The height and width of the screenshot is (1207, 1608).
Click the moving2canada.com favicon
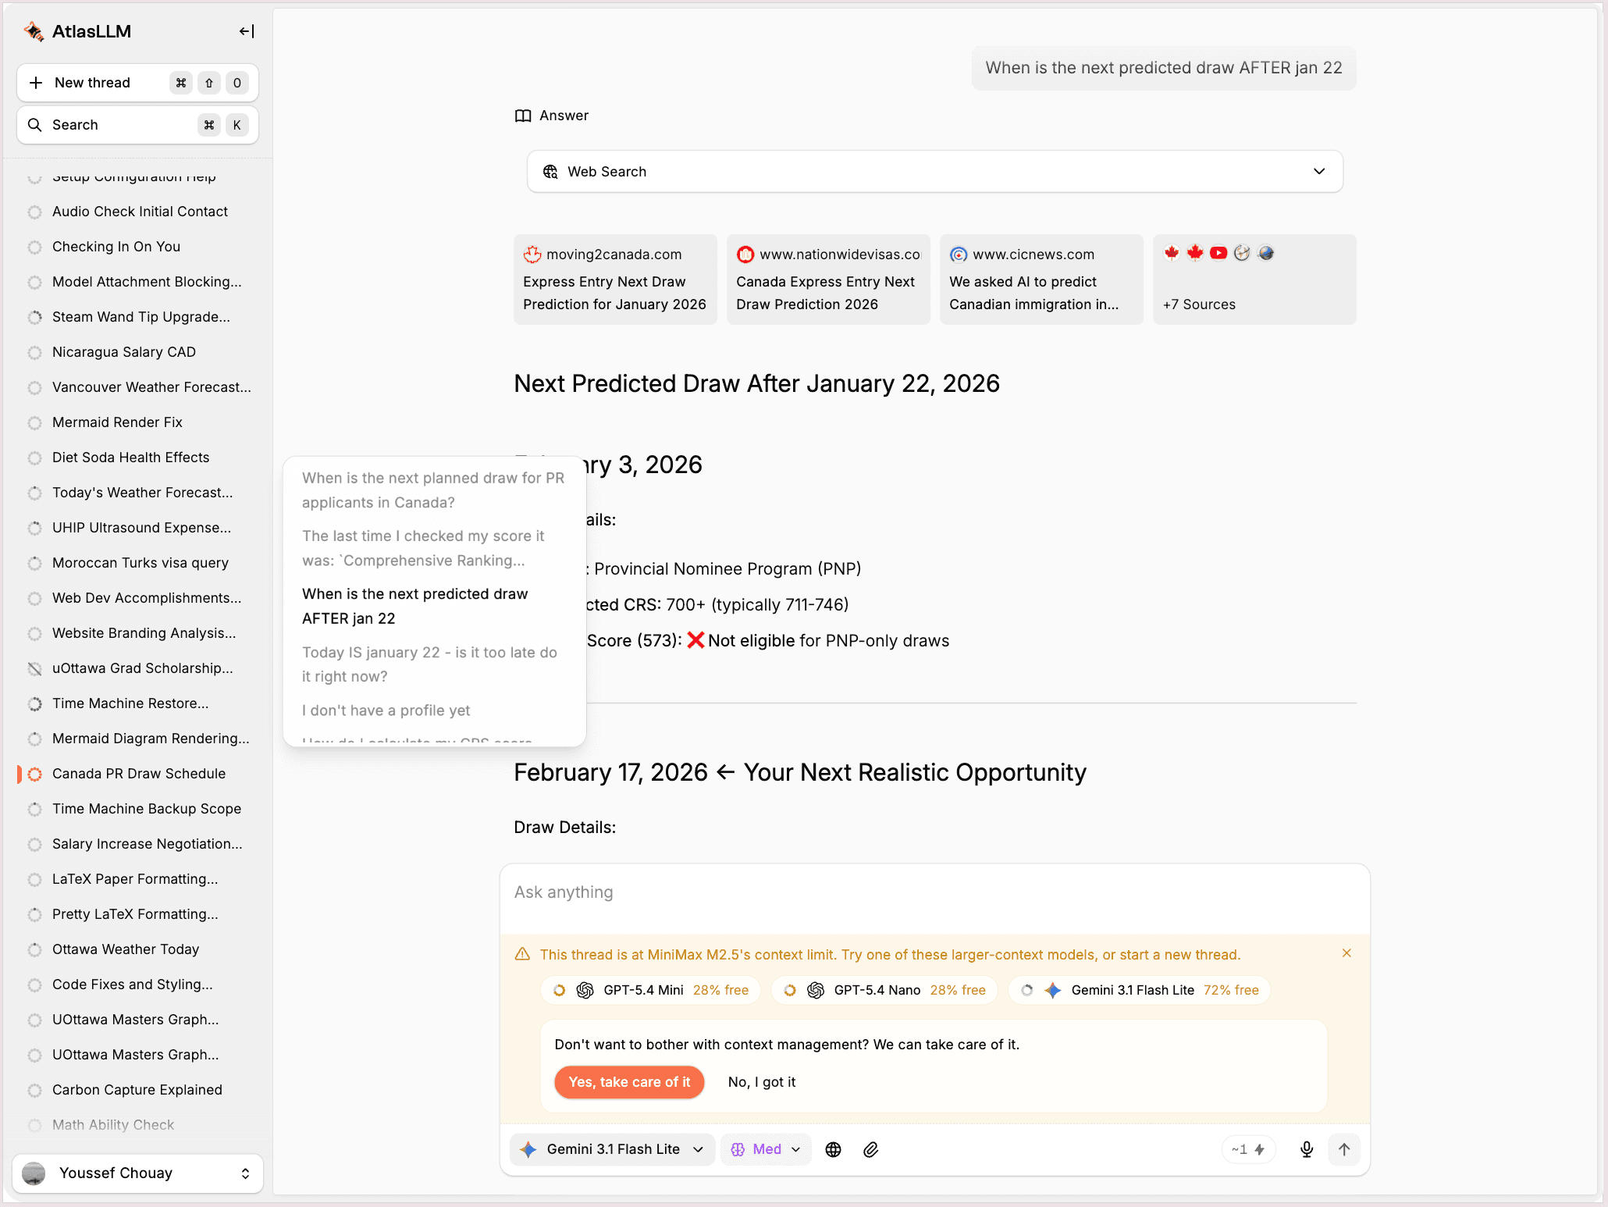point(532,255)
